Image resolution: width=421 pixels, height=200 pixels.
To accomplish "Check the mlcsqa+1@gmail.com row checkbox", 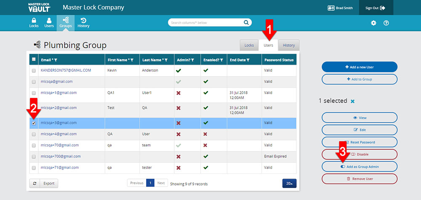I will [34, 93].
